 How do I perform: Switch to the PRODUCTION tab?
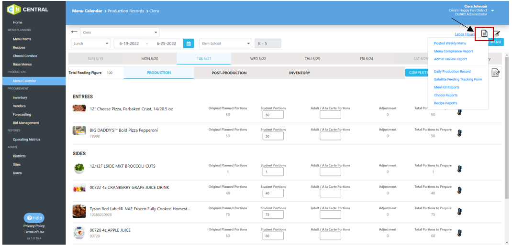coord(159,73)
